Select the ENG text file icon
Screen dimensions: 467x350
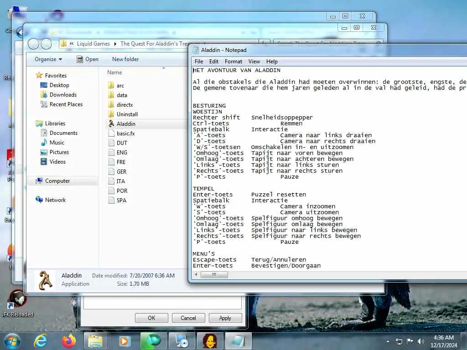[x=111, y=152]
